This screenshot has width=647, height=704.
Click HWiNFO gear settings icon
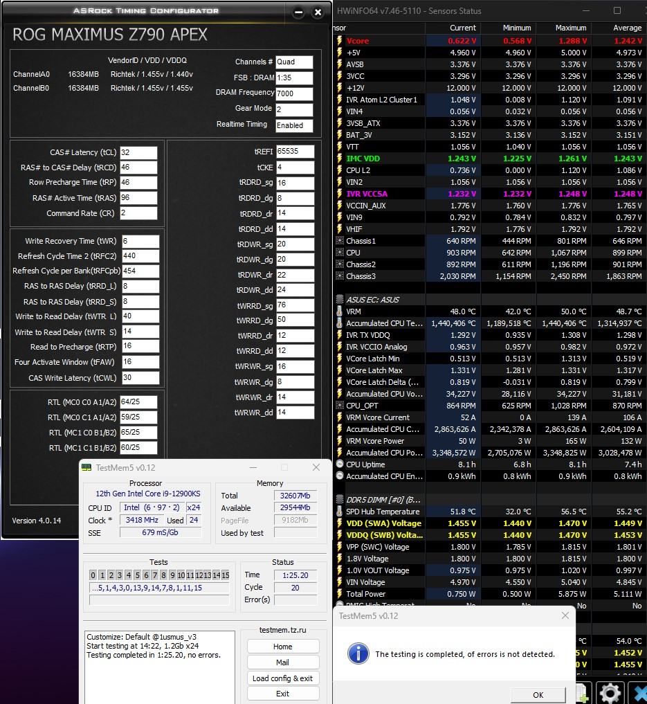coord(610,694)
